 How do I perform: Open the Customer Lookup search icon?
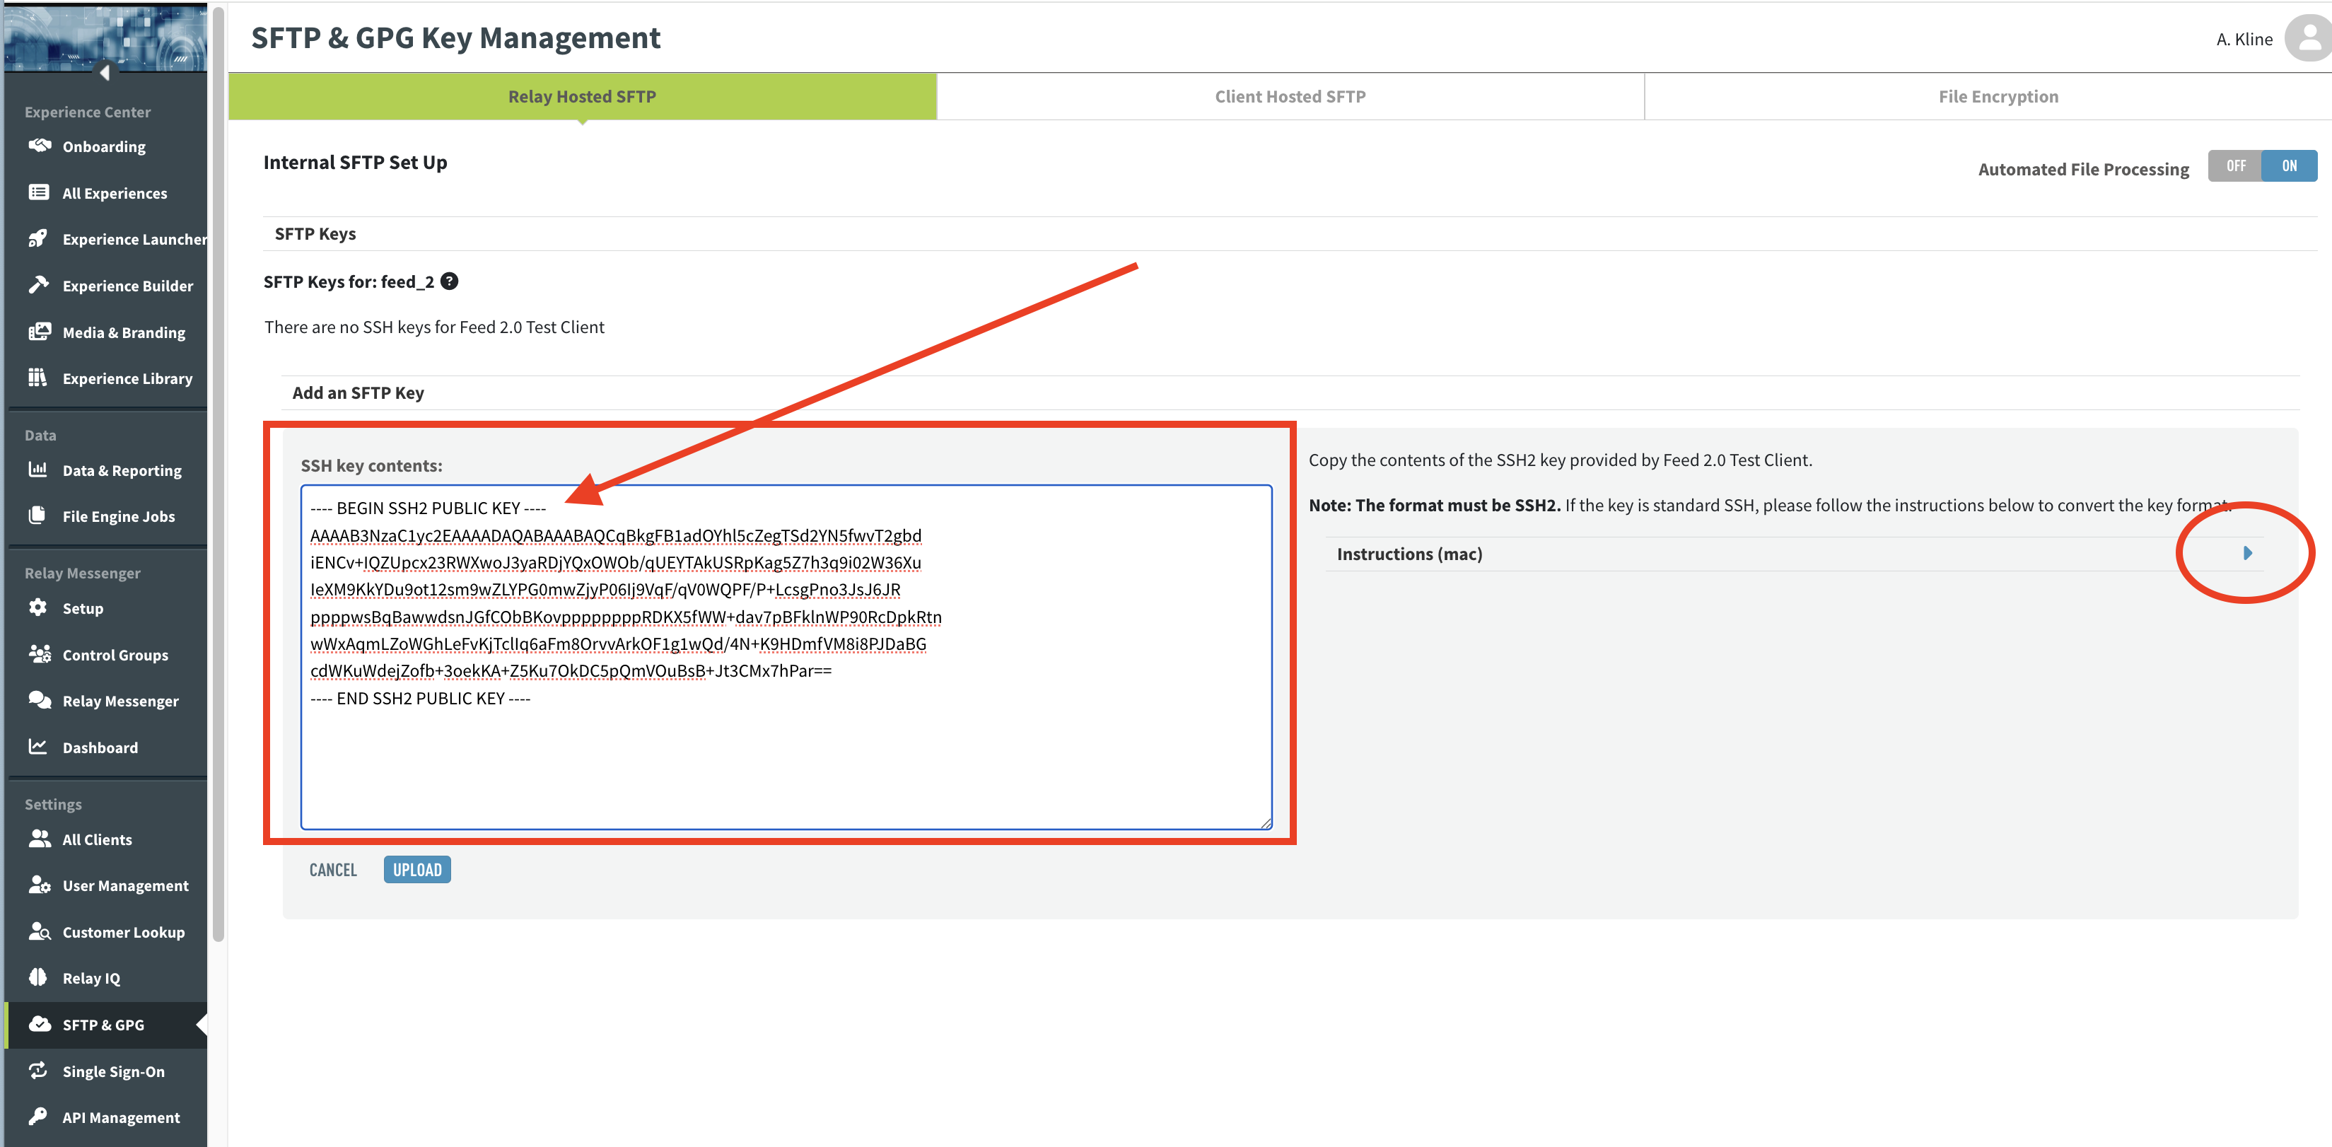pyautogui.click(x=39, y=931)
